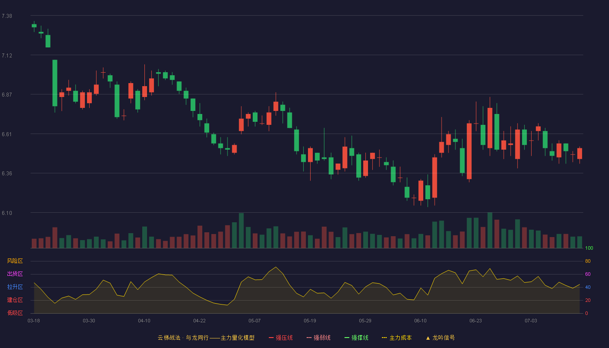Select the 低吸区 zone label

15,313
